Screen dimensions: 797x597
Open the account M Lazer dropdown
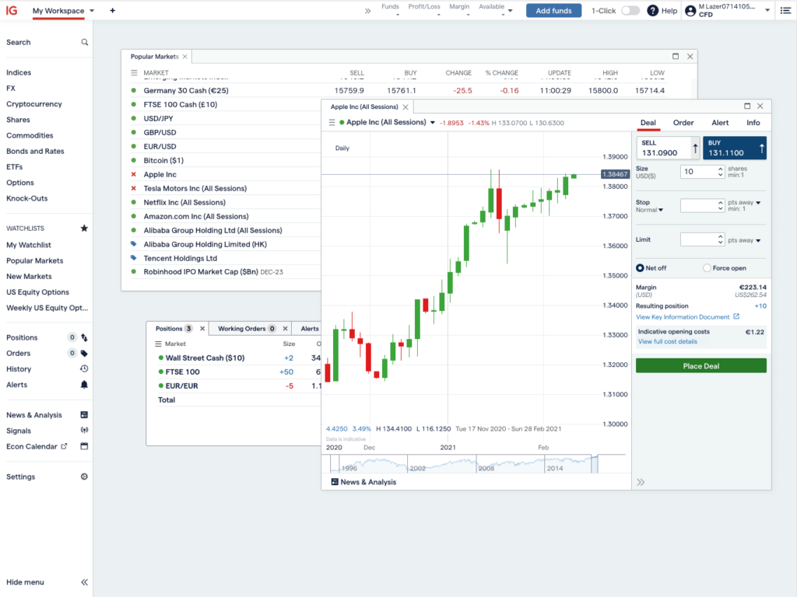click(x=767, y=11)
